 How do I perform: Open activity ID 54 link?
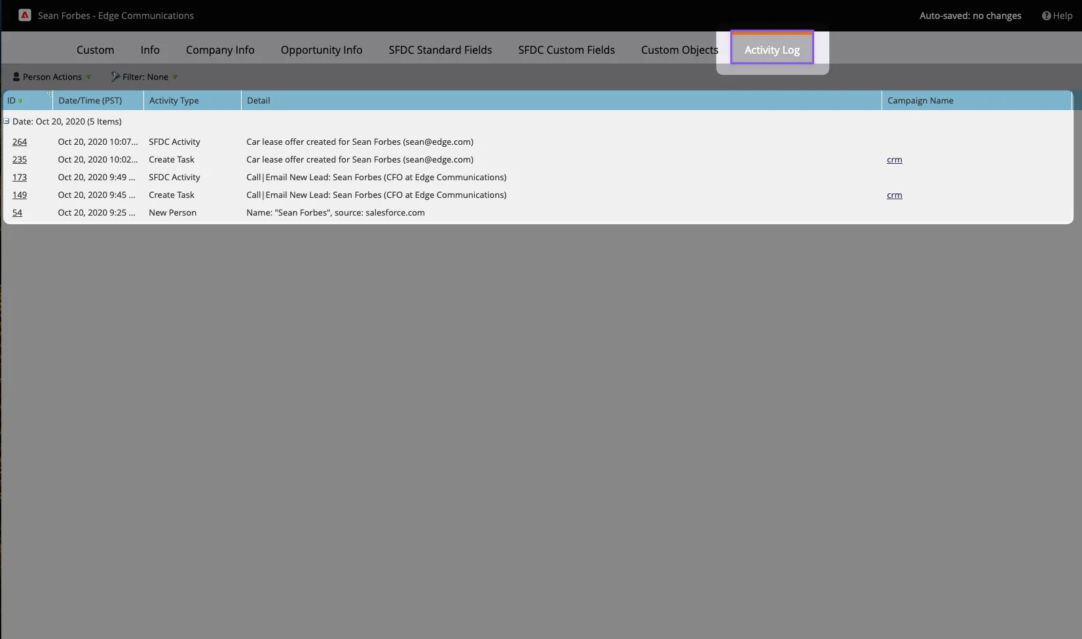coord(17,212)
